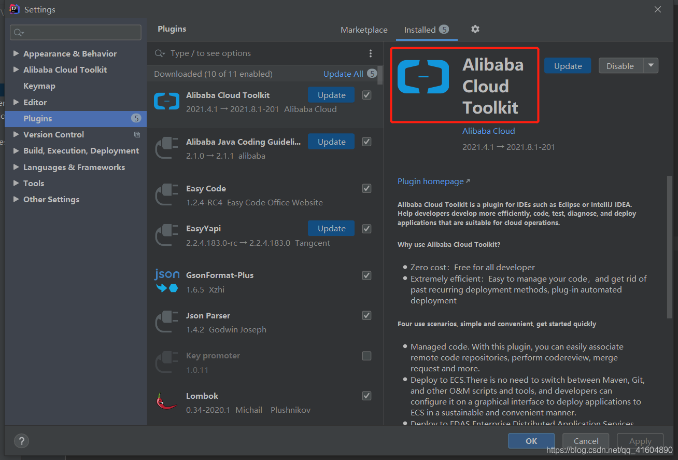Select the GsonFormat-Plus plugin name
The image size is (678, 460).
pos(220,275)
